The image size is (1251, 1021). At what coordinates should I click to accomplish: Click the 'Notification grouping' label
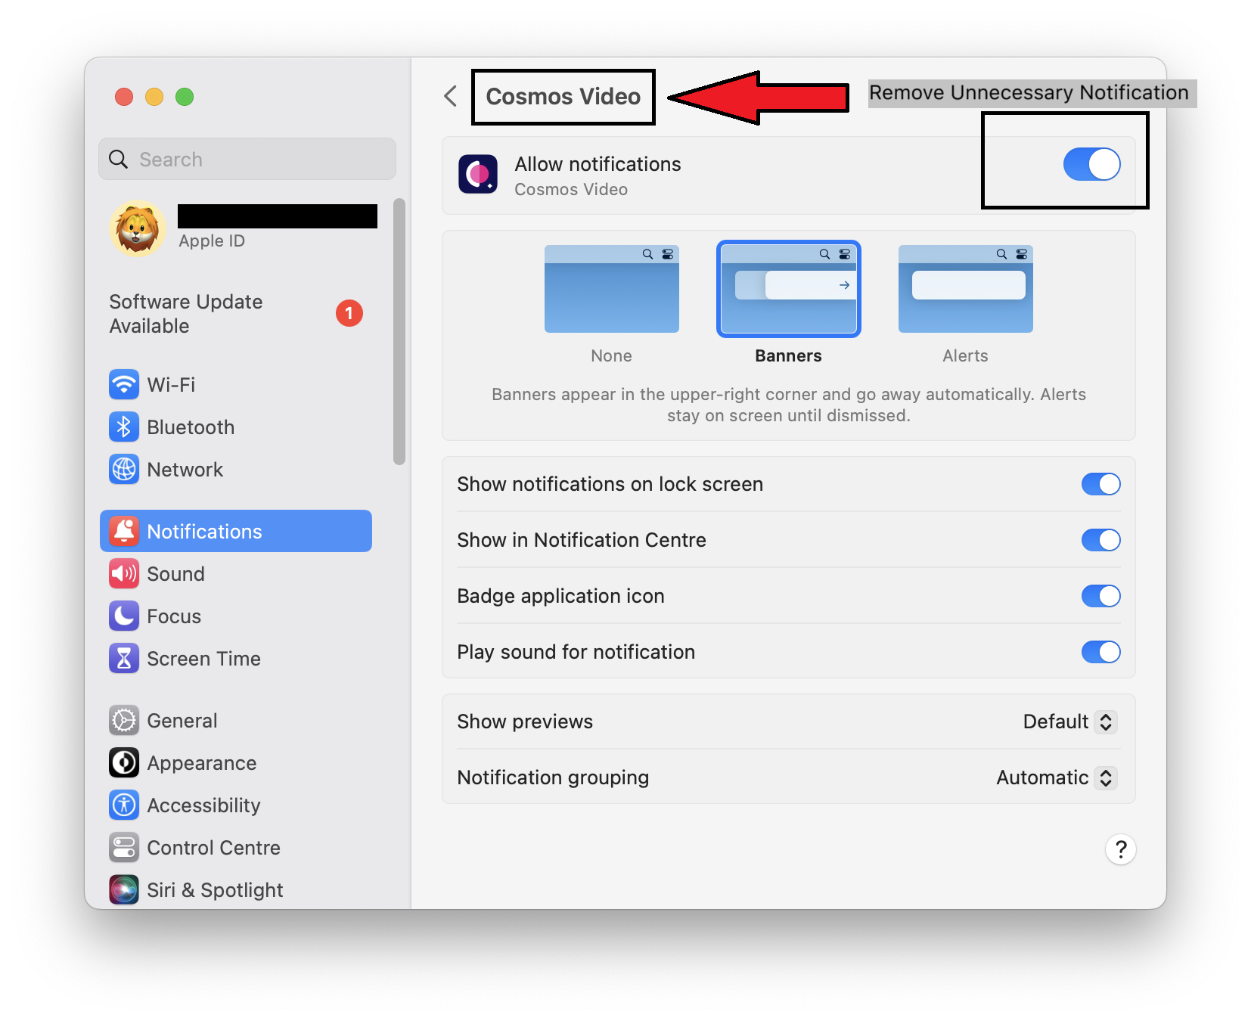pyautogui.click(x=553, y=777)
